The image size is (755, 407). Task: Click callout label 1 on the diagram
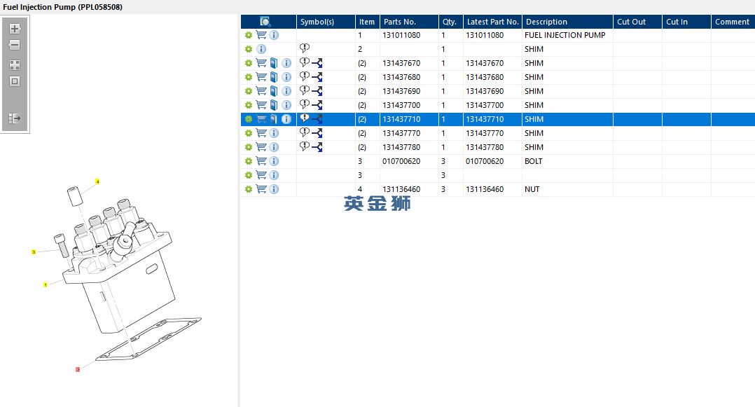click(46, 285)
